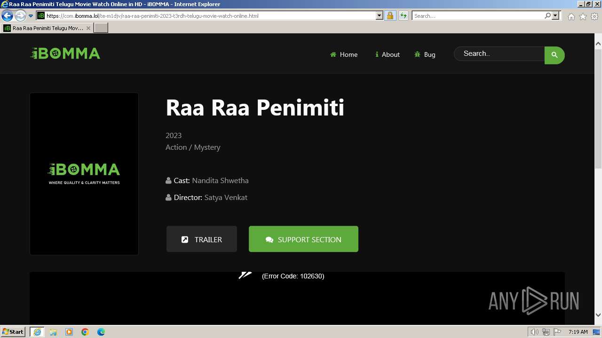
Task: Click director name Satya Venkat
Action: tap(226, 197)
